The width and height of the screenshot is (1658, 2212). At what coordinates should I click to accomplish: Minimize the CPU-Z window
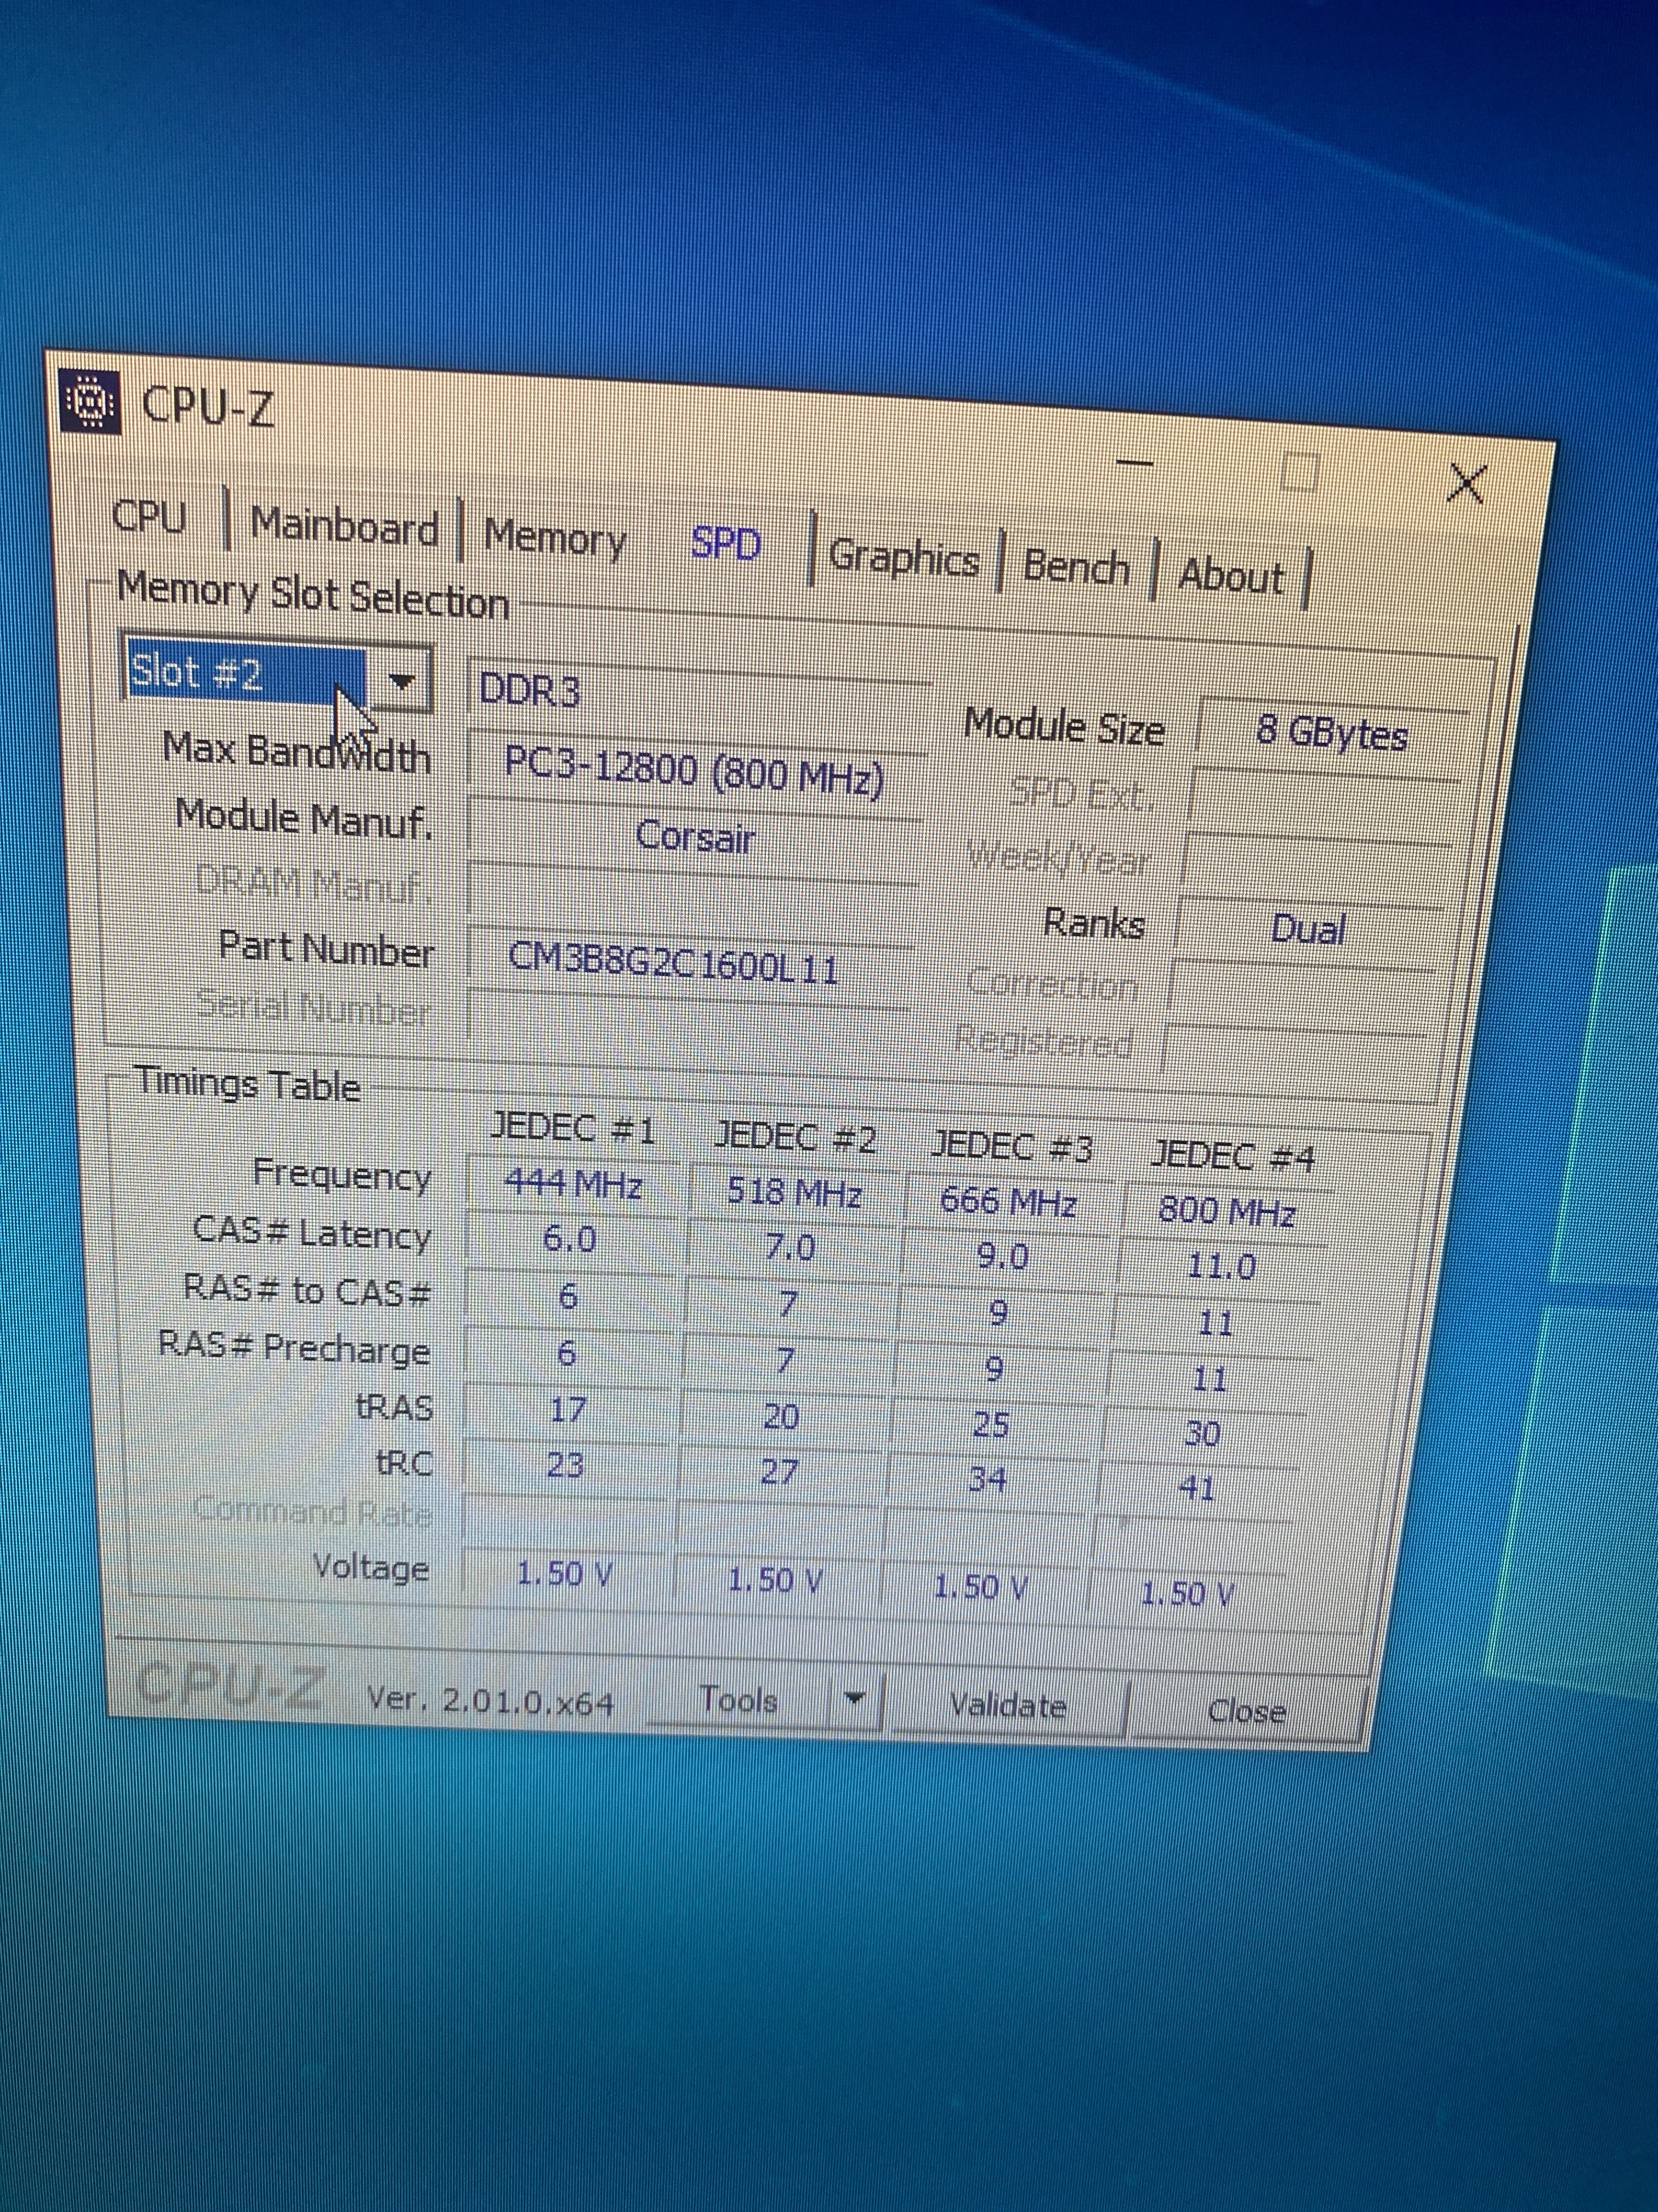(1134, 462)
